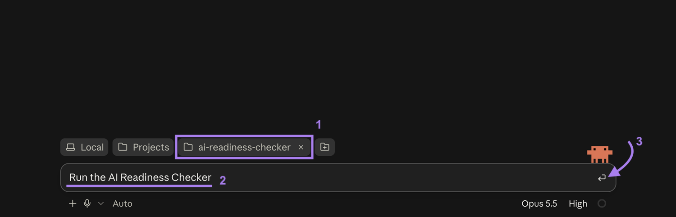This screenshot has height=217, width=676.
Task: Switch the Auto mode setting
Action: pos(122,203)
